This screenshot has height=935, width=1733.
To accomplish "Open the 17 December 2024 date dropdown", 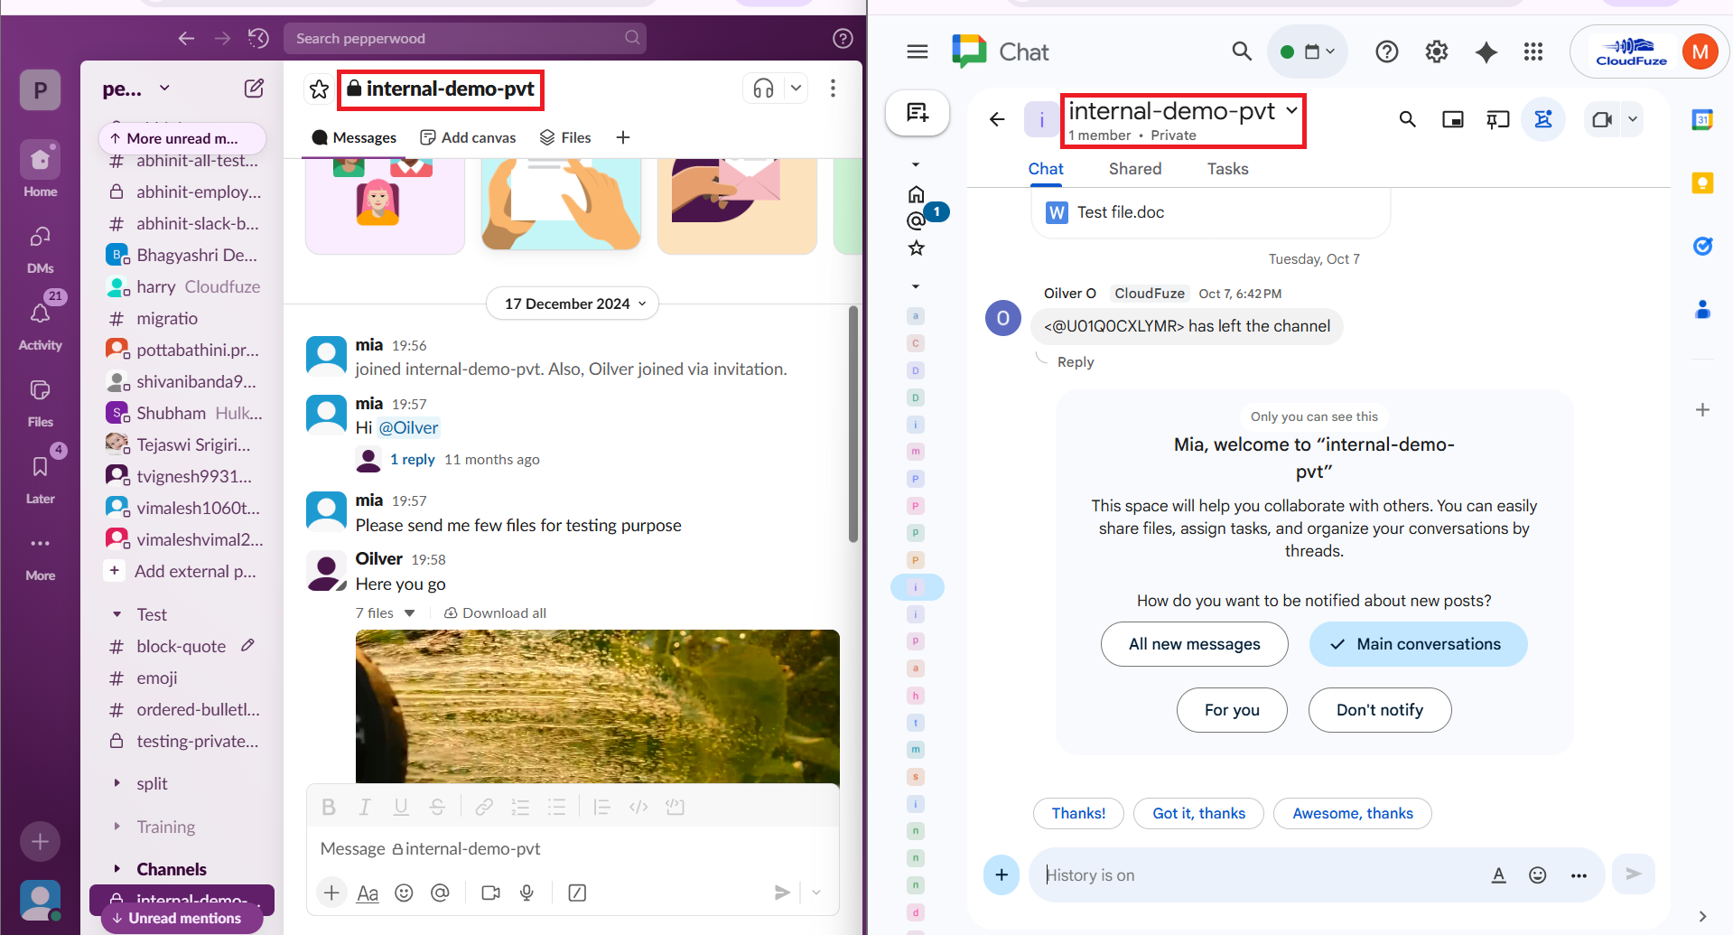I will [572, 304].
